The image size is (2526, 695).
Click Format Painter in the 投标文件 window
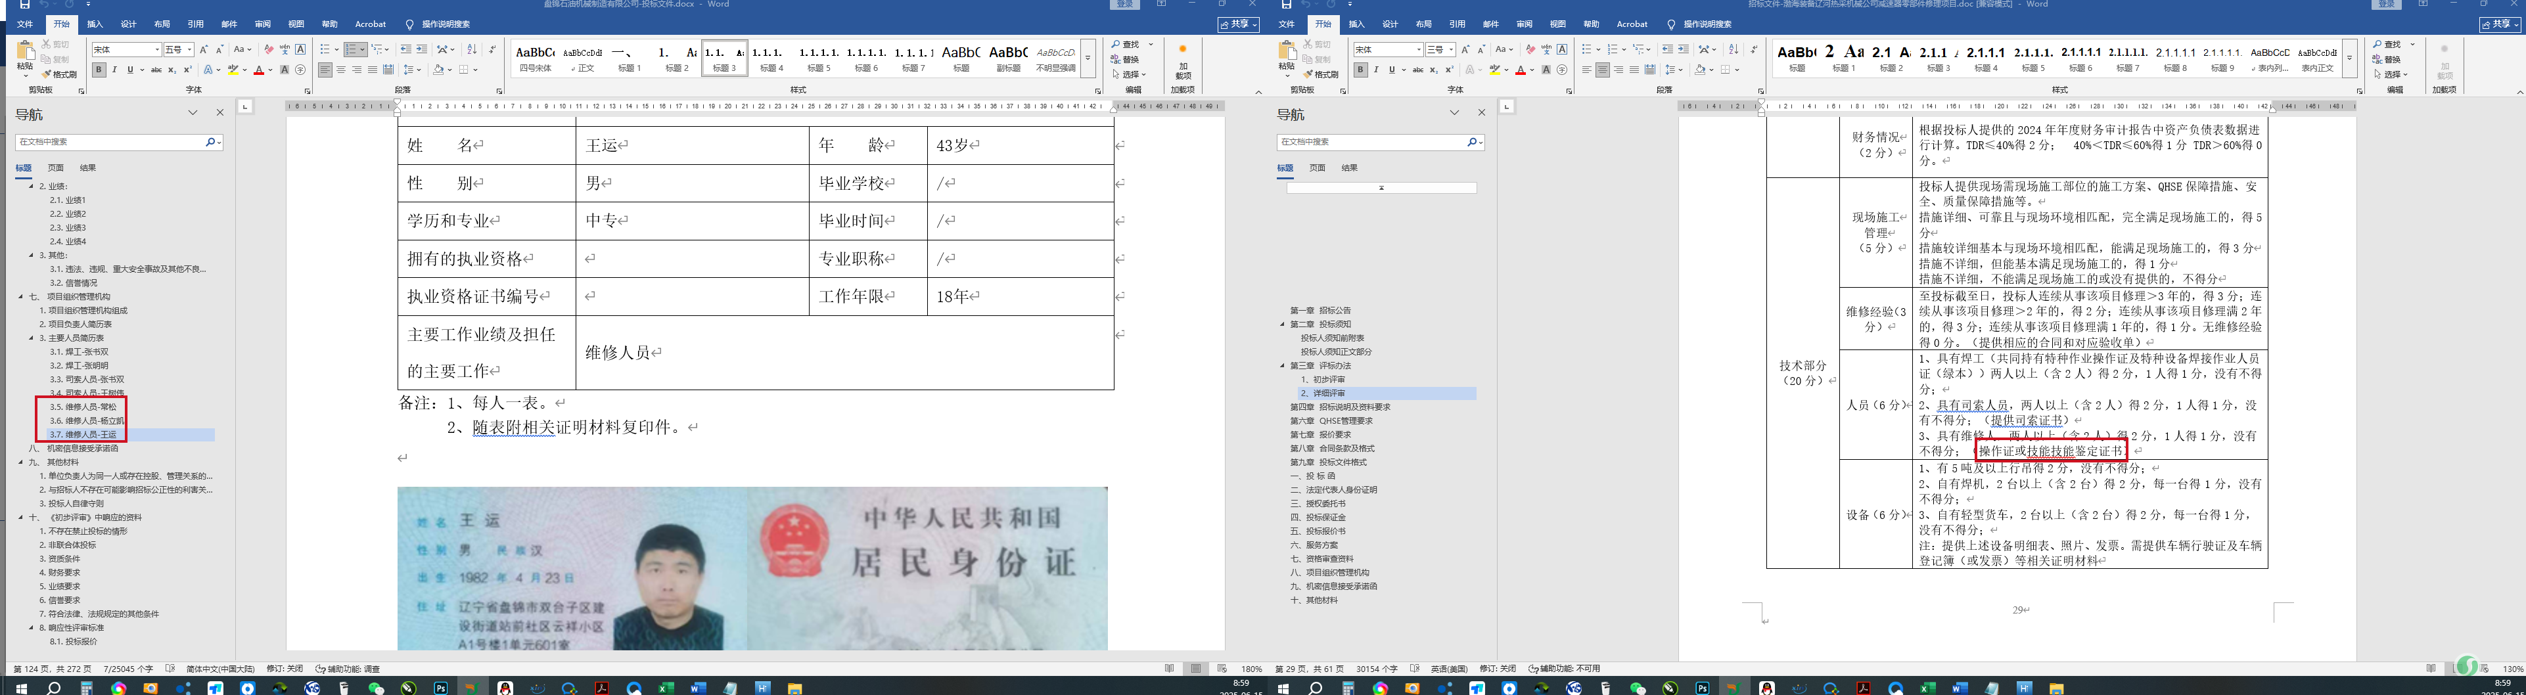60,74
